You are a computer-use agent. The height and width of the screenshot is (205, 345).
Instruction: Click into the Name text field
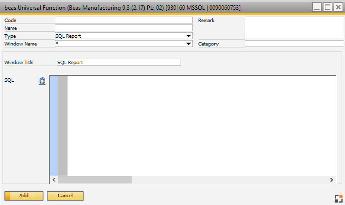click(x=123, y=28)
